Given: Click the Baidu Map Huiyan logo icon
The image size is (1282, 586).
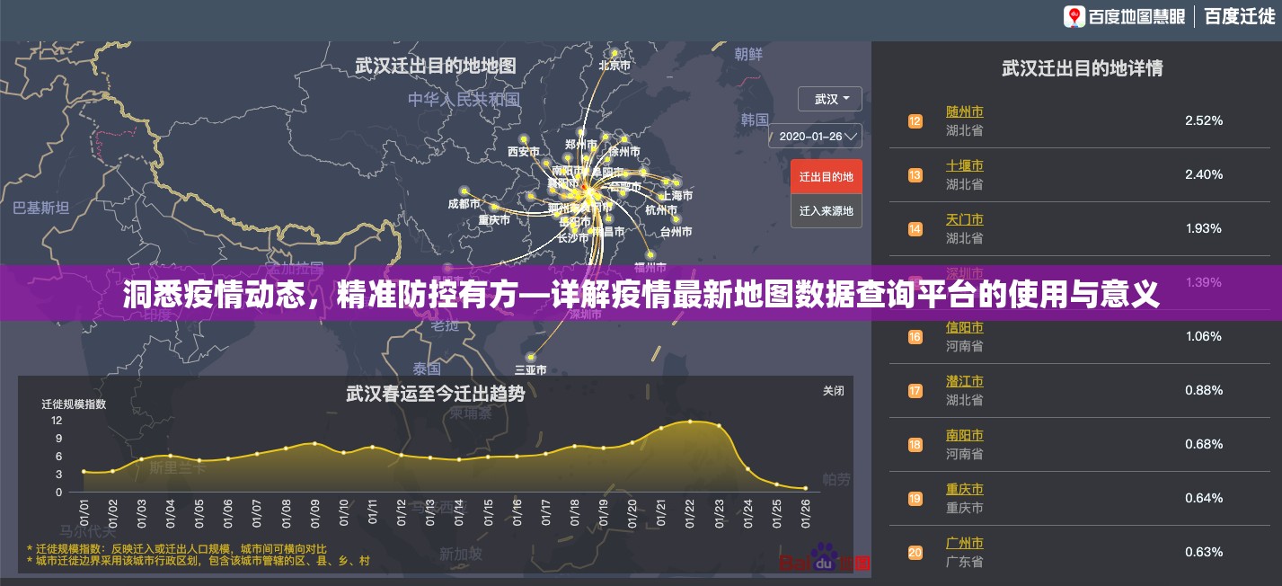Looking at the screenshot, I should click(x=1075, y=16).
